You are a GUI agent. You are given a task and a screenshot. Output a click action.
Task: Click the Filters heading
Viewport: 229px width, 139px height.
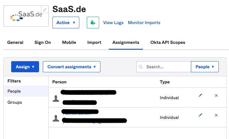click(14, 81)
